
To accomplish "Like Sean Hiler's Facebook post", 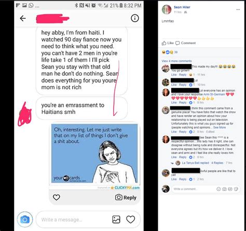I will click(168, 43).
